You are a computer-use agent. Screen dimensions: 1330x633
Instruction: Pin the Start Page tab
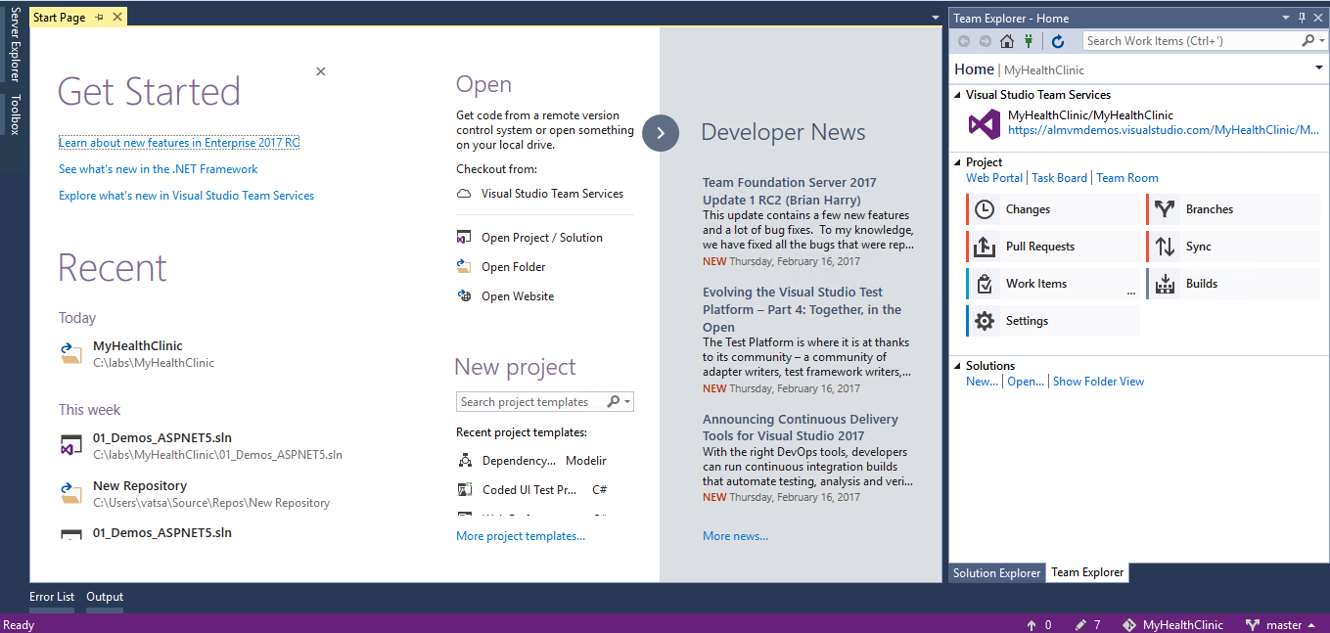(x=100, y=18)
